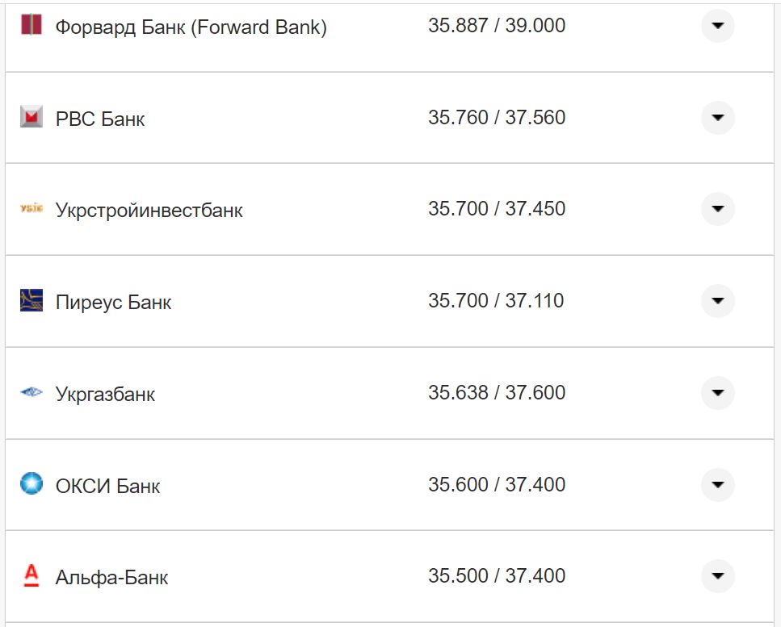781x627 pixels.
Task: Click the Forward Bank red logo icon
Action: [31, 25]
